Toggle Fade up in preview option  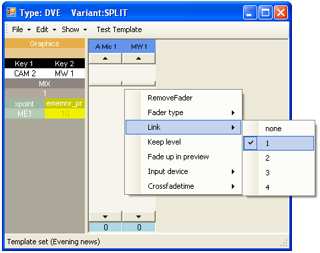(183, 157)
